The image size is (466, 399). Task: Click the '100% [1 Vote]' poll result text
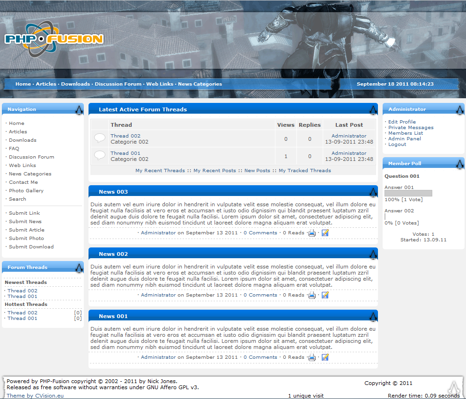404,199
